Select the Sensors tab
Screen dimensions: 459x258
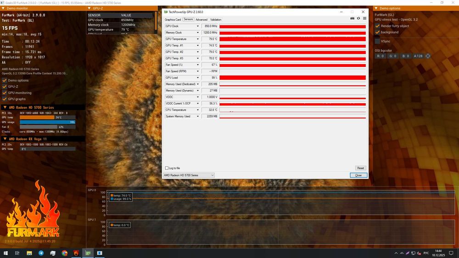(x=188, y=19)
